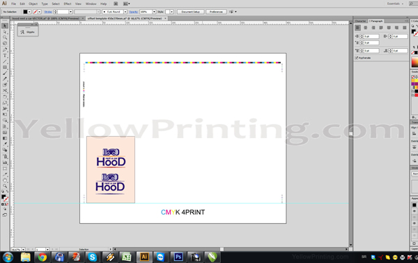
Task: Click the justify all lines paragraph icon
Action: pos(404,28)
